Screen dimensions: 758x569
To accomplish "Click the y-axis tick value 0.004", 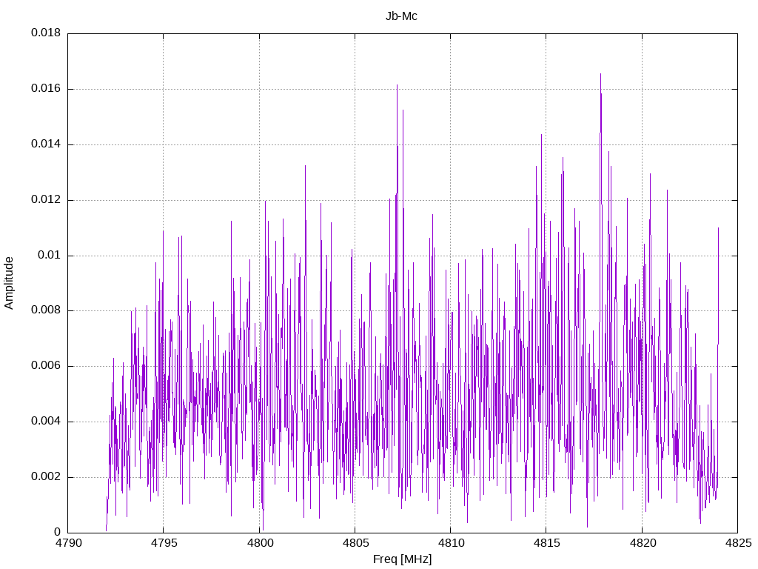I will click(46, 422).
